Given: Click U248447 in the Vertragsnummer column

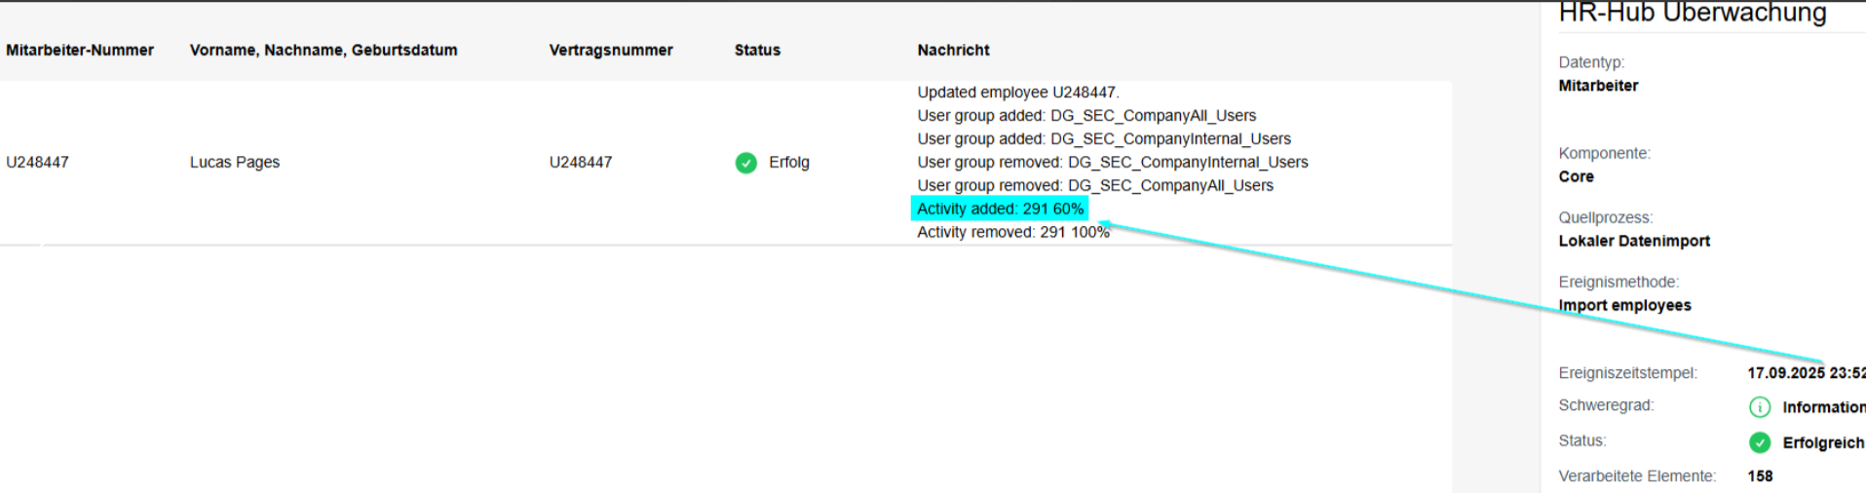Looking at the screenshot, I should point(581,163).
